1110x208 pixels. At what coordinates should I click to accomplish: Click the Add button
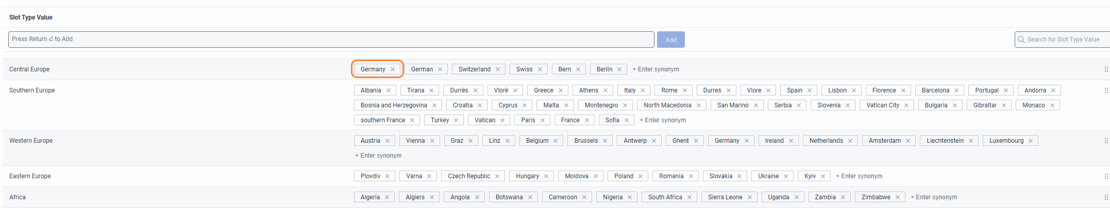point(670,40)
